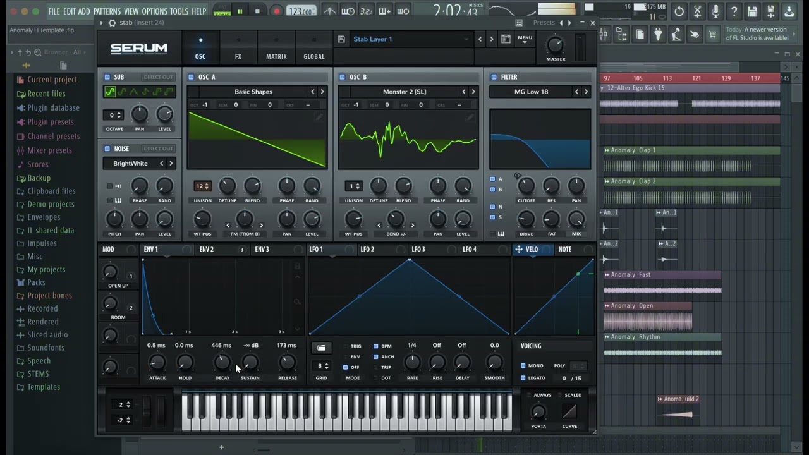Click the SUB OCTAVE stepper
The width and height of the screenshot is (809, 455).
coord(114,115)
